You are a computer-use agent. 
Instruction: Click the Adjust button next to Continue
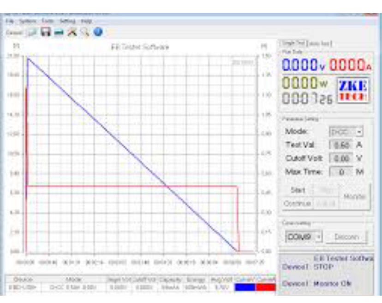click(326, 204)
